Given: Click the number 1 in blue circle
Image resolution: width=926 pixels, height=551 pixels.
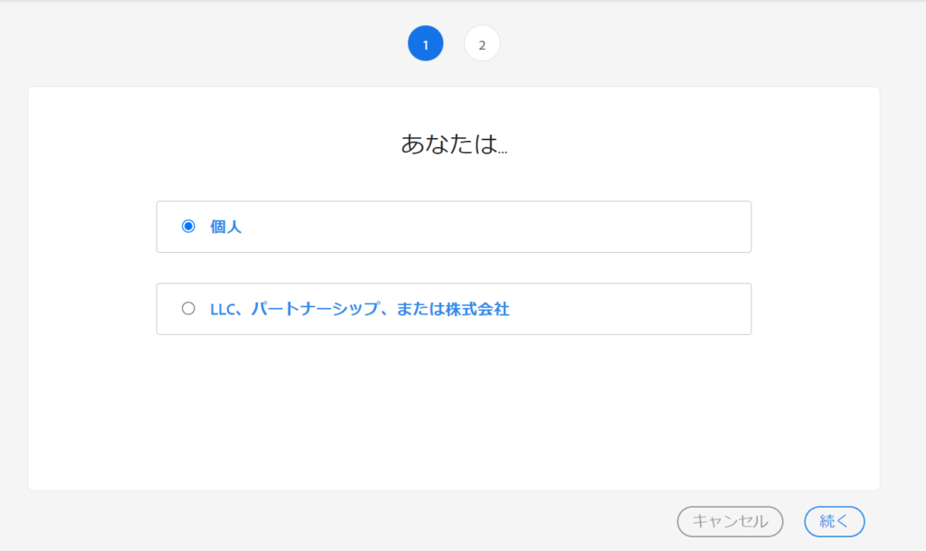Looking at the screenshot, I should point(425,44).
